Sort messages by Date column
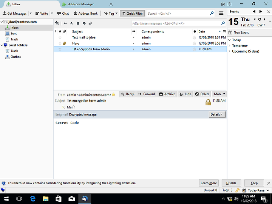This screenshot has height=204, width=272. point(210,31)
